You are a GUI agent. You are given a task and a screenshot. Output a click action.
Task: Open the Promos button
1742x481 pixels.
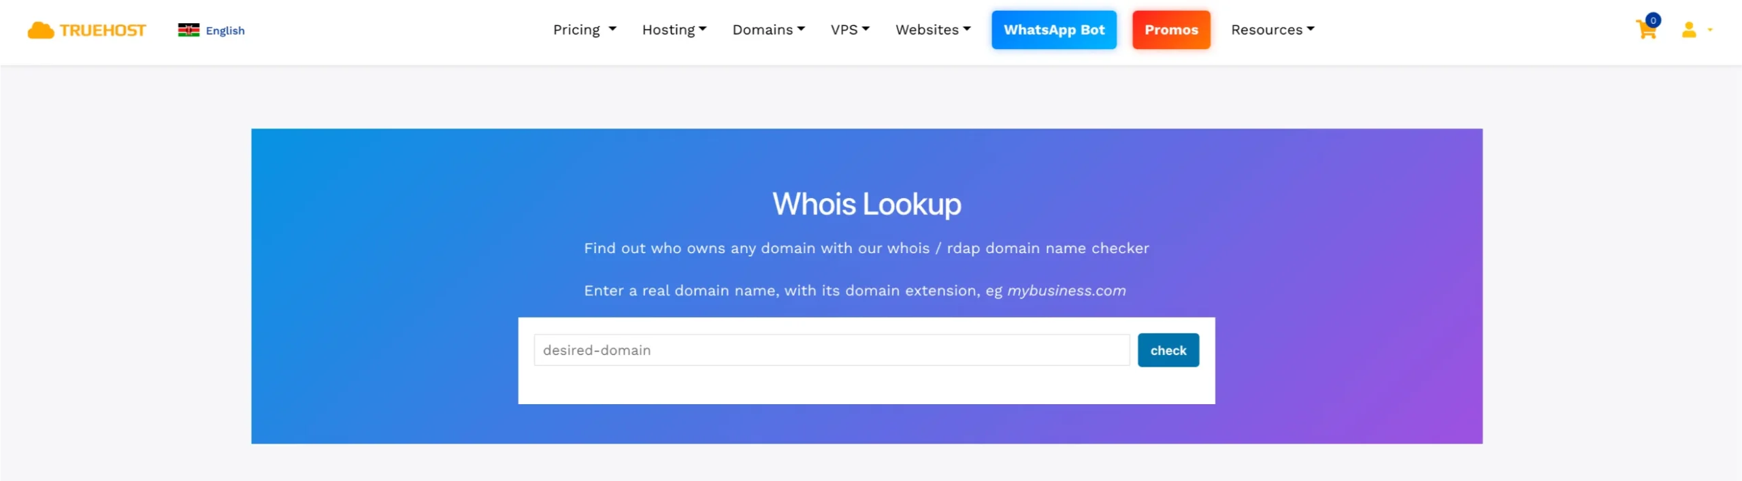click(x=1171, y=30)
